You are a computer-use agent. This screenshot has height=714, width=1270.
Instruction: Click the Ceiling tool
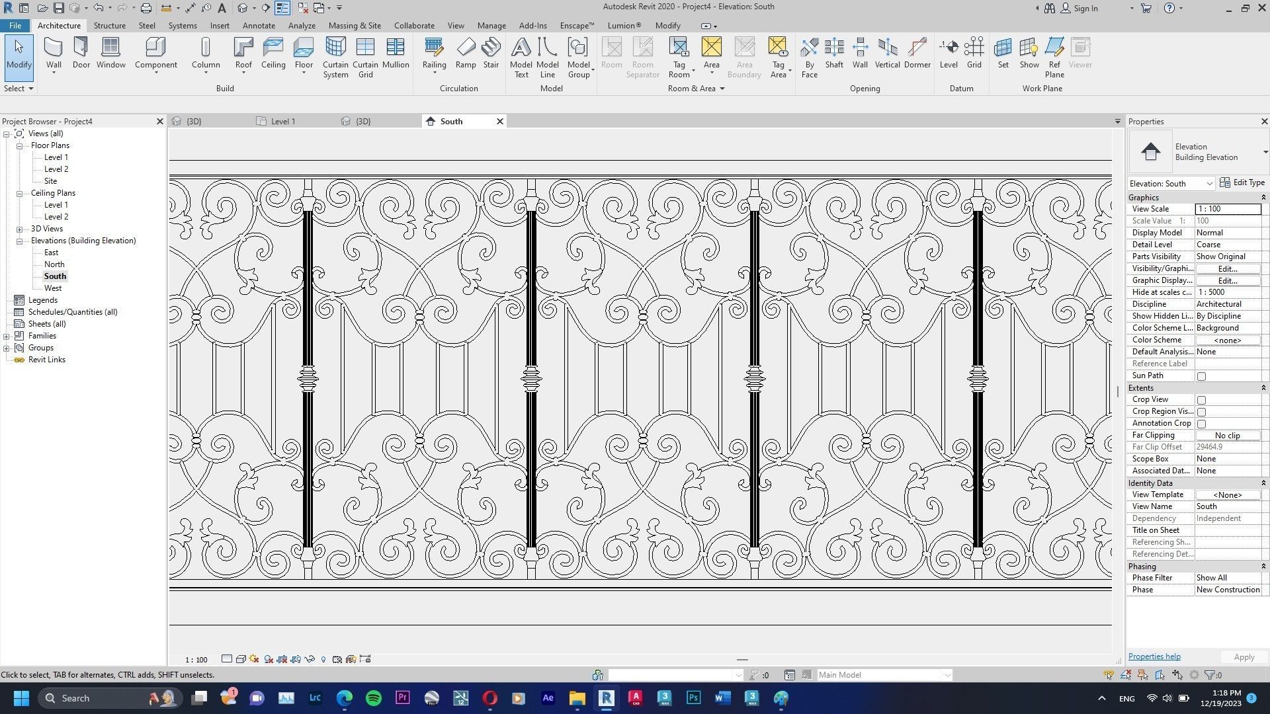pyautogui.click(x=273, y=54)
